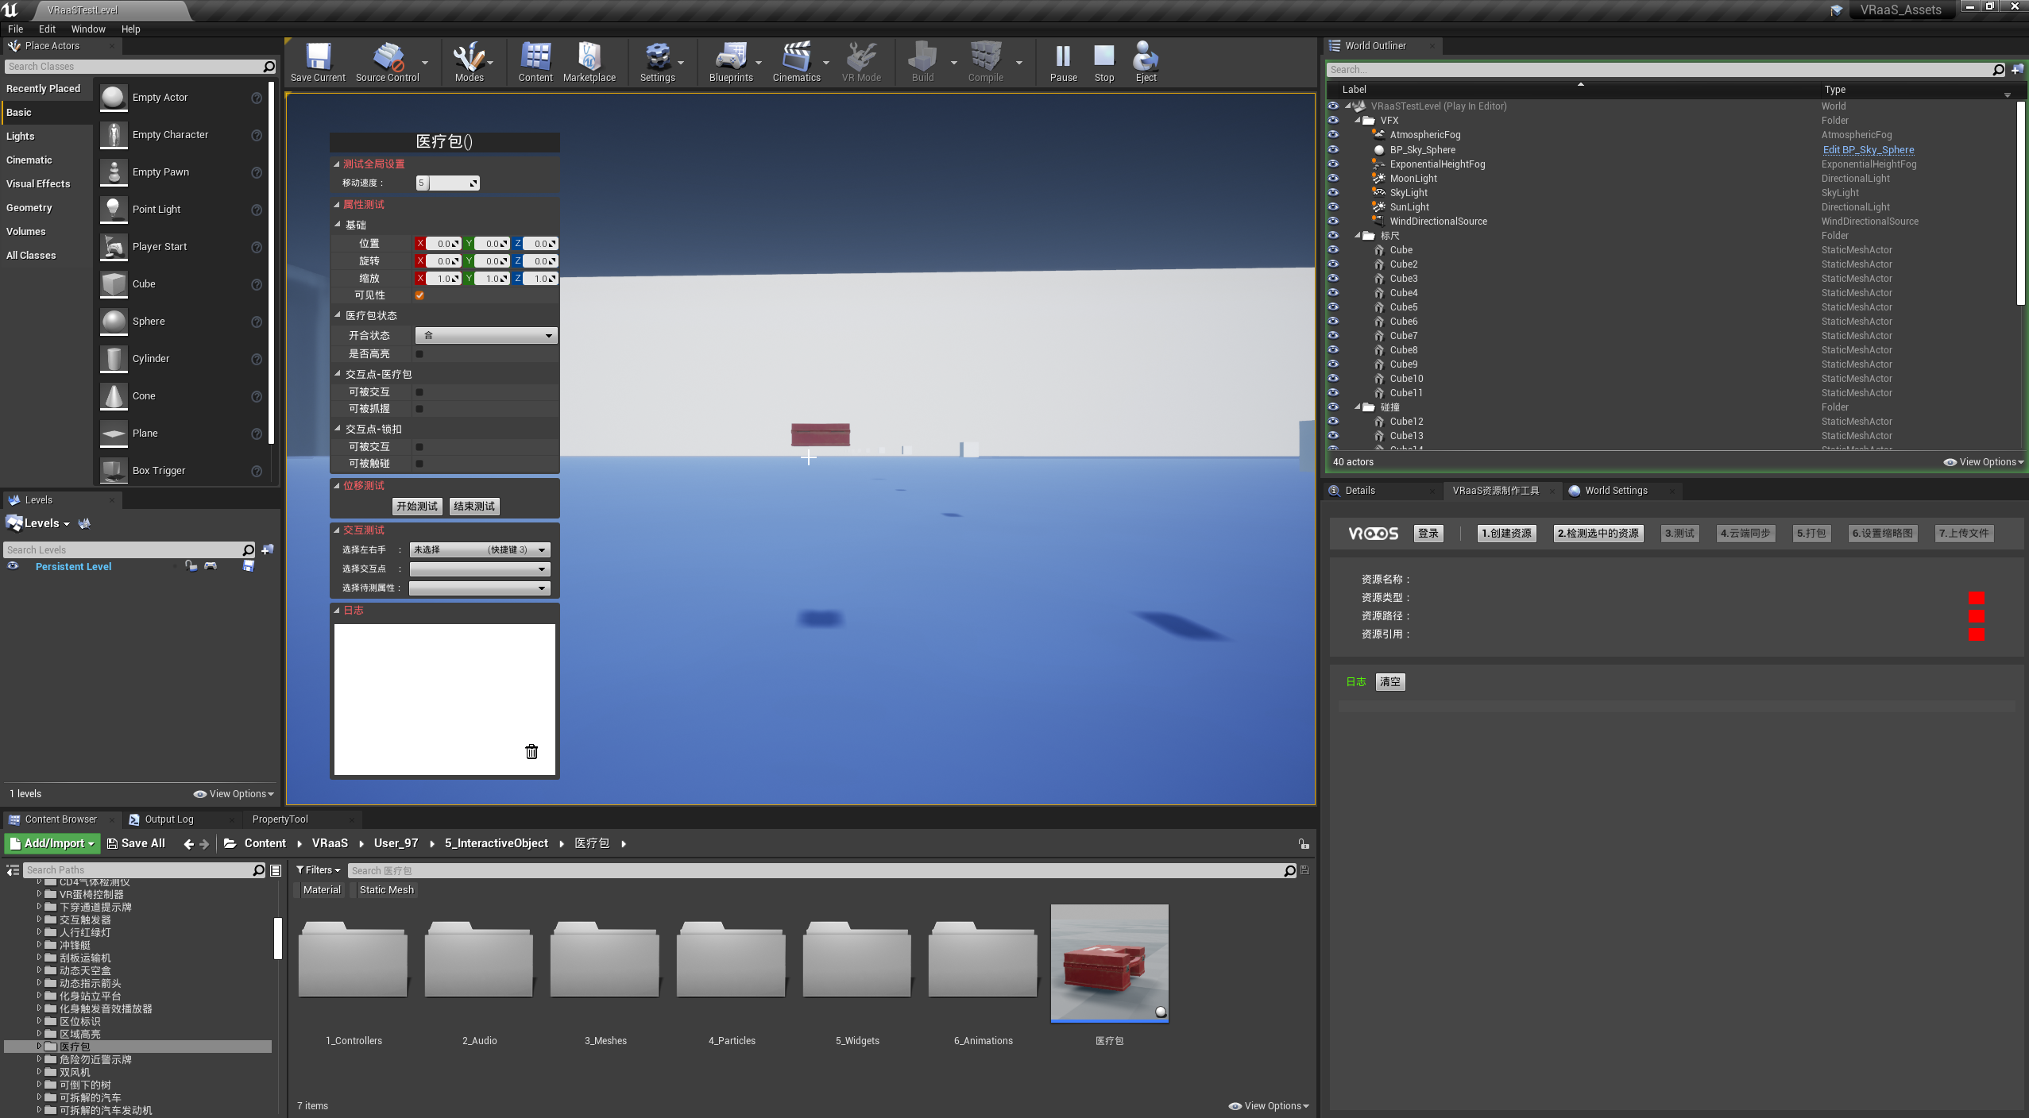Eject from the player controller
This screenshot has height=1118, width=2029.
tap(1146, 62)
